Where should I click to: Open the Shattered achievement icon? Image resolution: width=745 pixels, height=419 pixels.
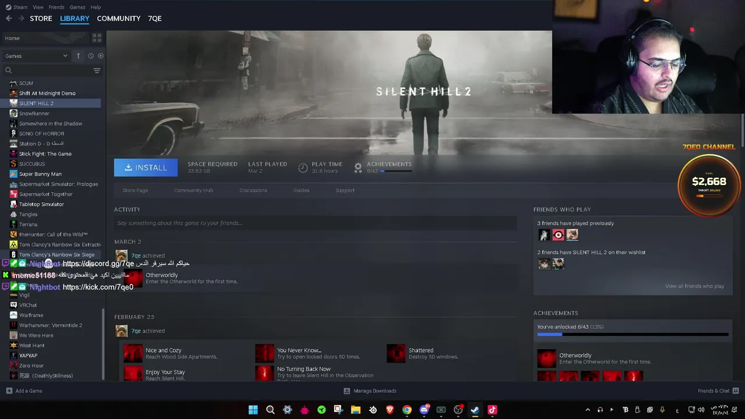pyautogui.click(x=396, y=353)
